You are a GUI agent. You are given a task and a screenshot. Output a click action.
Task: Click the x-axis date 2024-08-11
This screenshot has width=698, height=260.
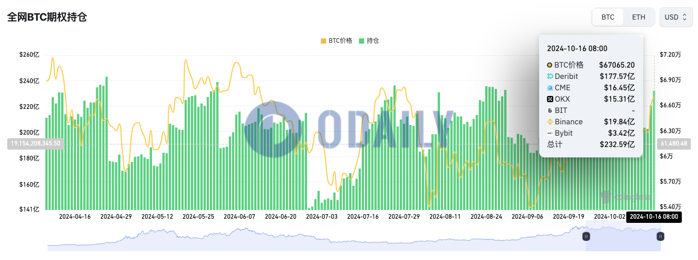click(x=446, y=217)
